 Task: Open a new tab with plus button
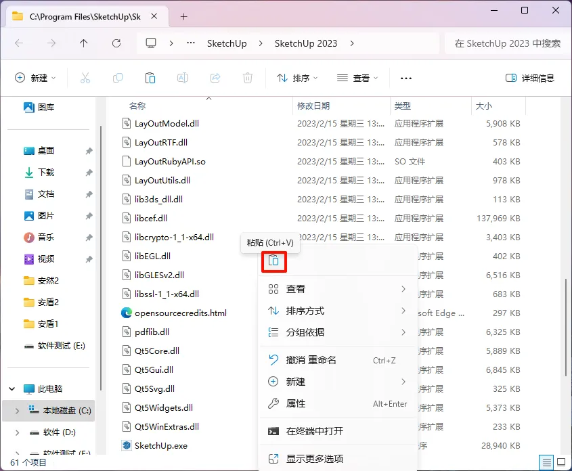coord(184,16)
